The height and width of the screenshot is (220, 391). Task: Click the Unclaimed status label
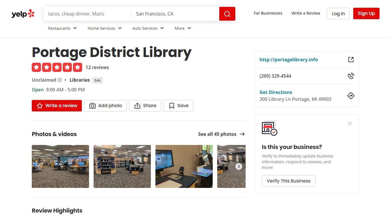[44, 80]
